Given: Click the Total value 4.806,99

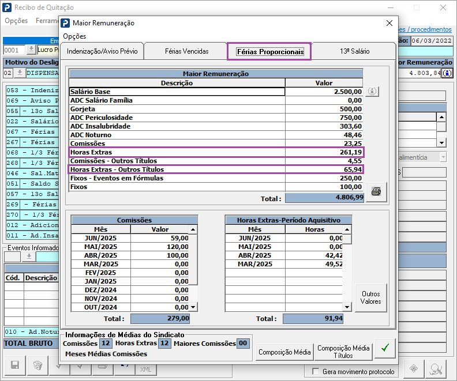Looking at the screenshot, I should tap(324, 198).
